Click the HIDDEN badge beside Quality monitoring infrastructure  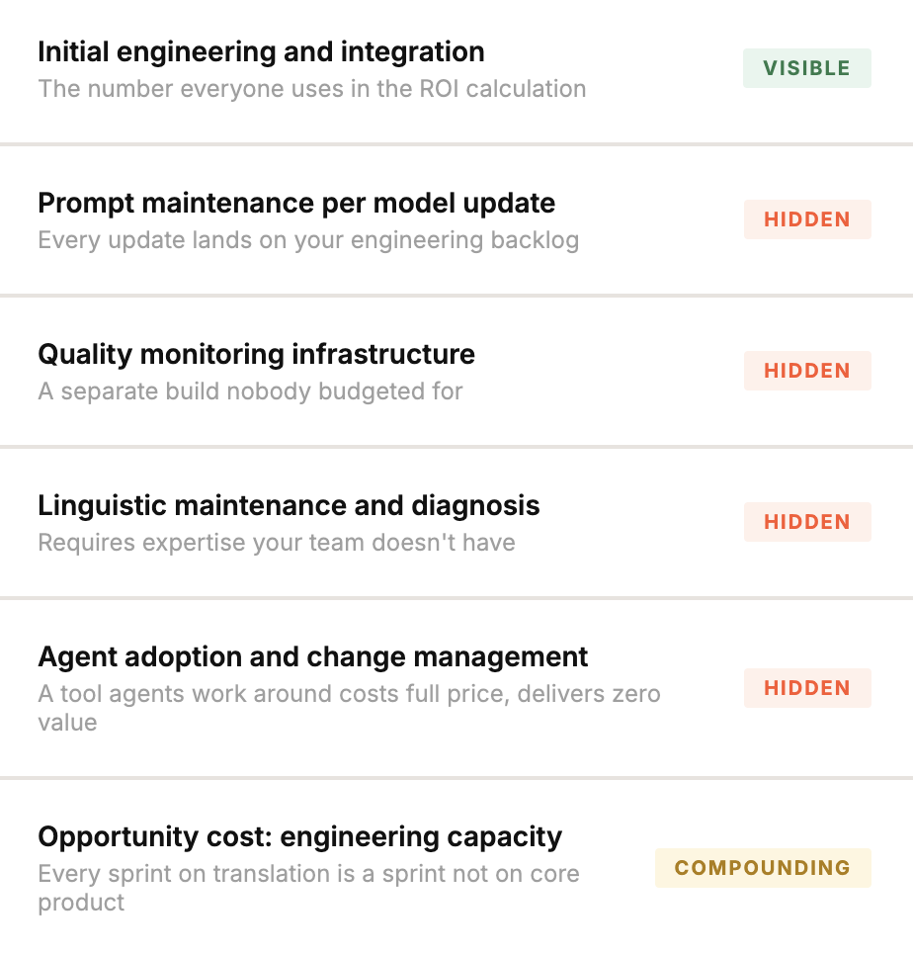pyautogui.click(x=806, y=371)
